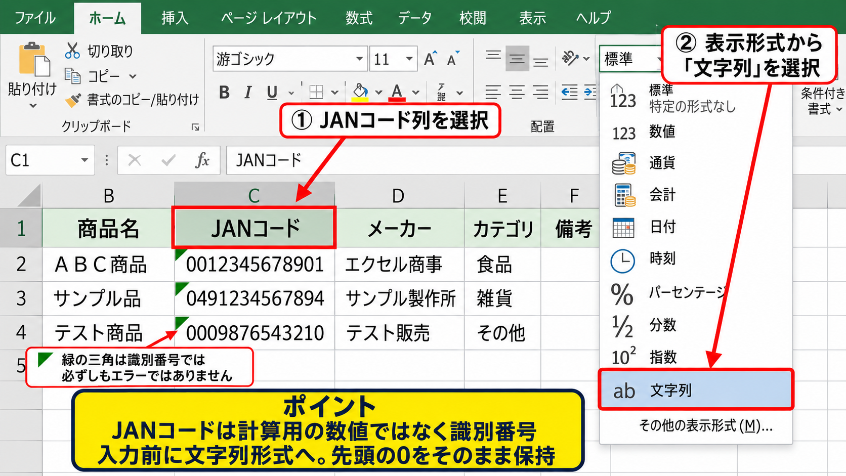
Task: Switch to the 数式 tab
Action: (359, 18)
